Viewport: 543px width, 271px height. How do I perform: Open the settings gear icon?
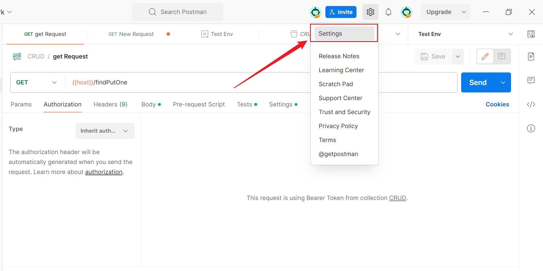coord(370,12)
